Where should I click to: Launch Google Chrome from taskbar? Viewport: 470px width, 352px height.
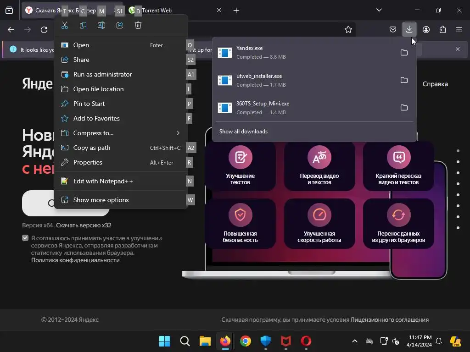tap(246, 341)
